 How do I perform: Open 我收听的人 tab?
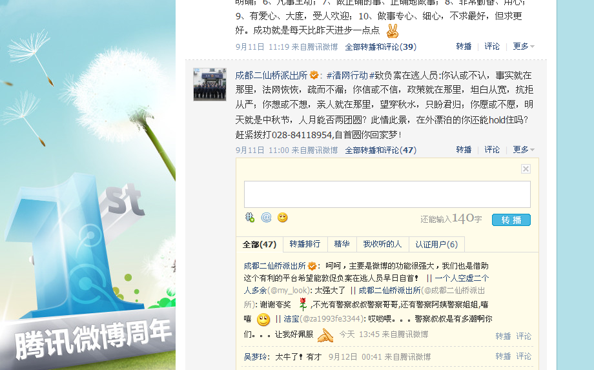click(382, 244)
